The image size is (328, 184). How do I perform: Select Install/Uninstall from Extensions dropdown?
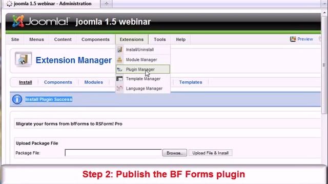143,50
